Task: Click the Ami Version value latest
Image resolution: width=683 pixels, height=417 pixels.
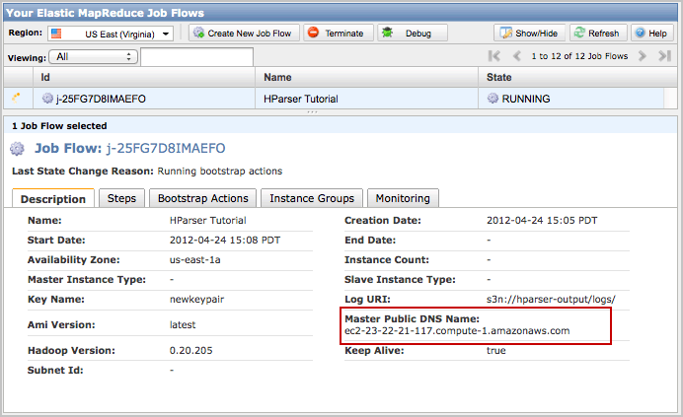Action: [183, 324]
